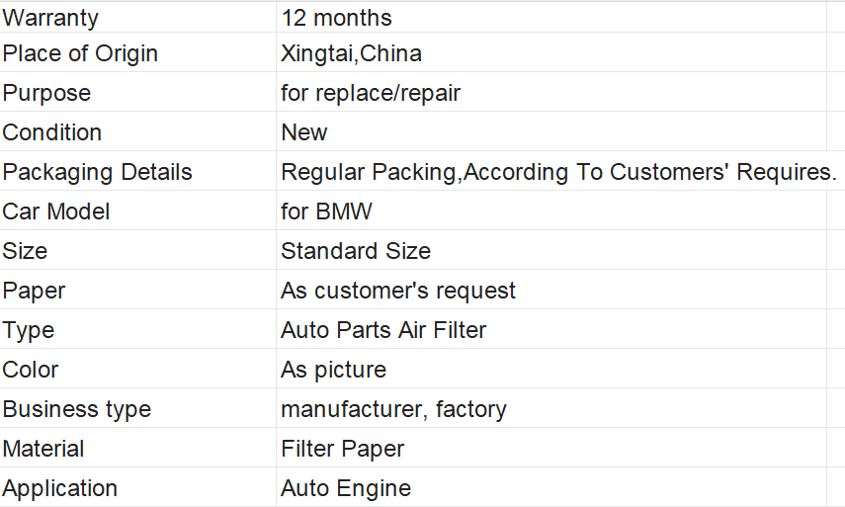
Task: Click the 'for BMW' cell
Action: [x=326, y=211]
